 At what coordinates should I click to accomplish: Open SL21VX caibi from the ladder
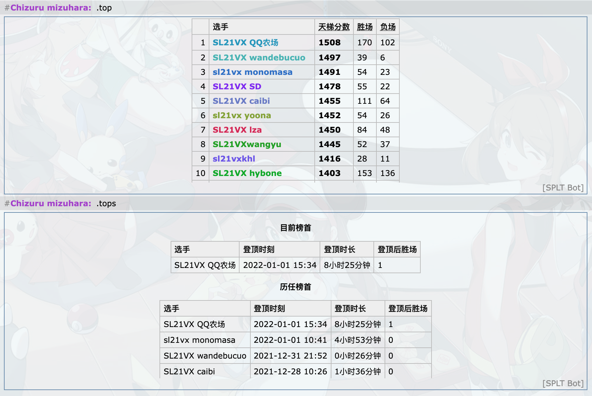[x=241, y=101]
